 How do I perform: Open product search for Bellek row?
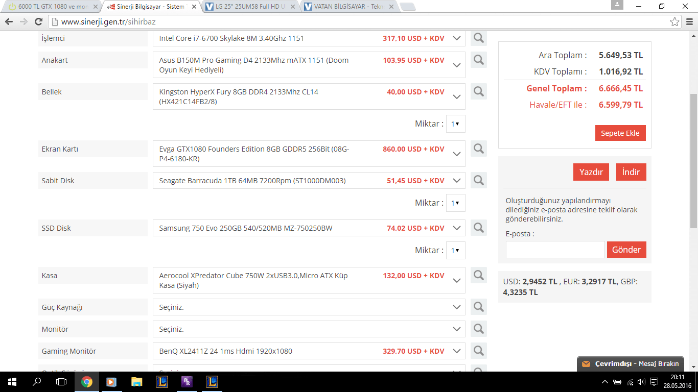(479, 91)
